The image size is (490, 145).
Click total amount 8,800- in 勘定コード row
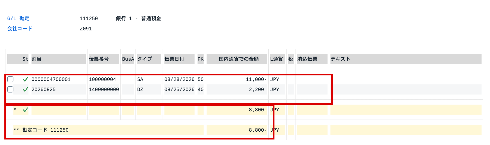tap(258, 130)
